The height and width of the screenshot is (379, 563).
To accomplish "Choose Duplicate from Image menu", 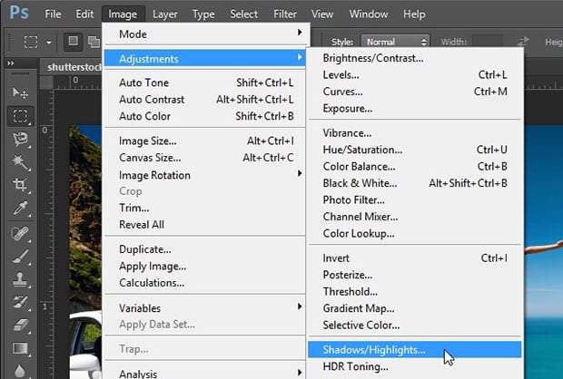I will click(x=206, y=249).
